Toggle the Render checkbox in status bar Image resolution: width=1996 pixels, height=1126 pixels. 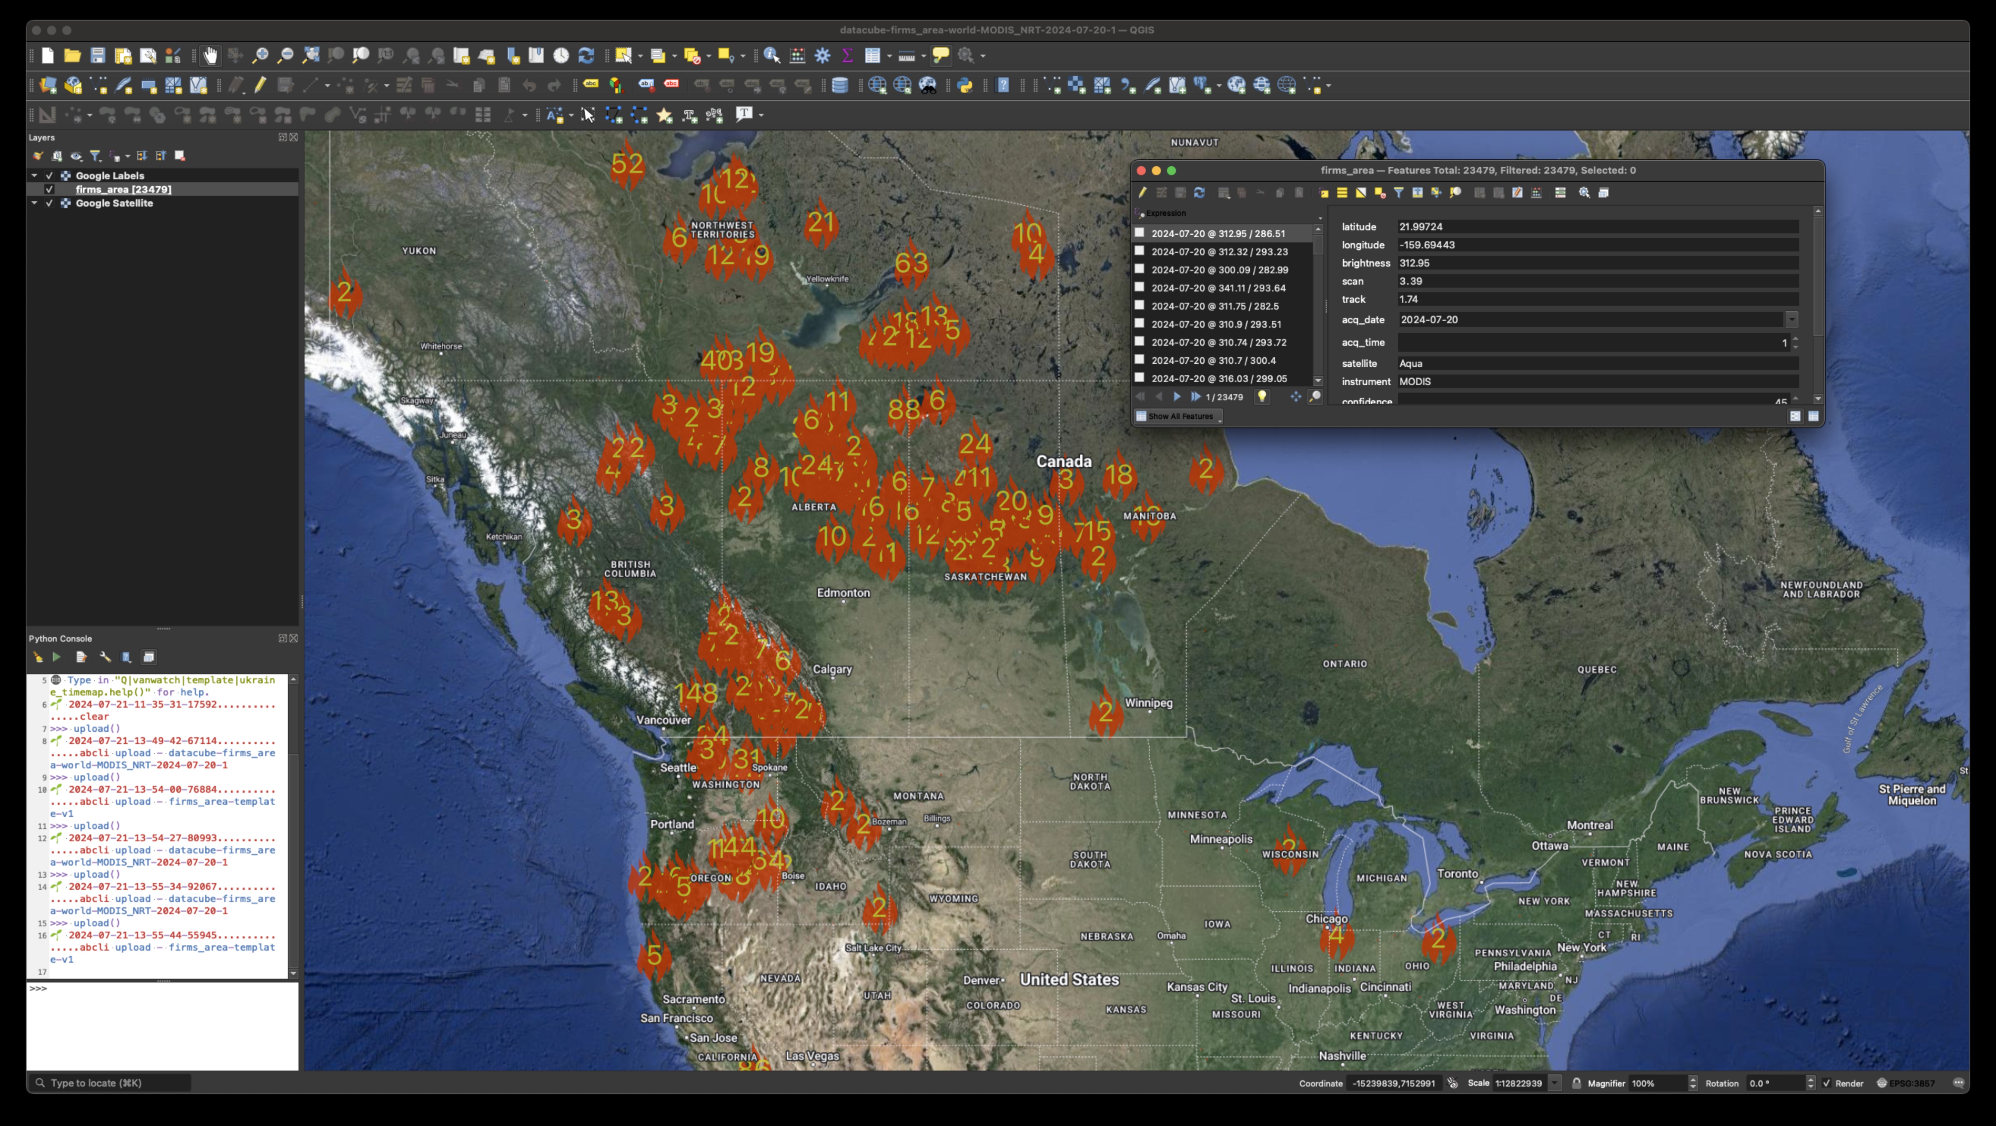coord(1827,1083)
